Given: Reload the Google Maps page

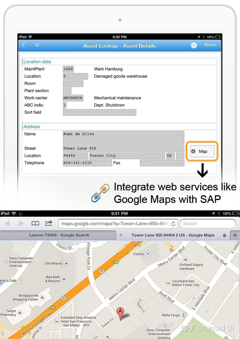Looking at the screenshot, I should pos(173,223).
